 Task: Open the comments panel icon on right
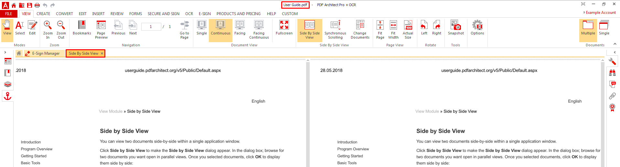[612, 84]
